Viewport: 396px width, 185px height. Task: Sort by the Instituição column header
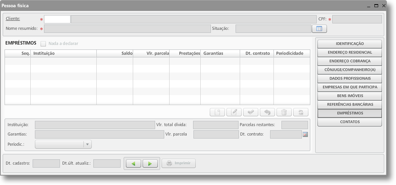(x=63, y=53)
